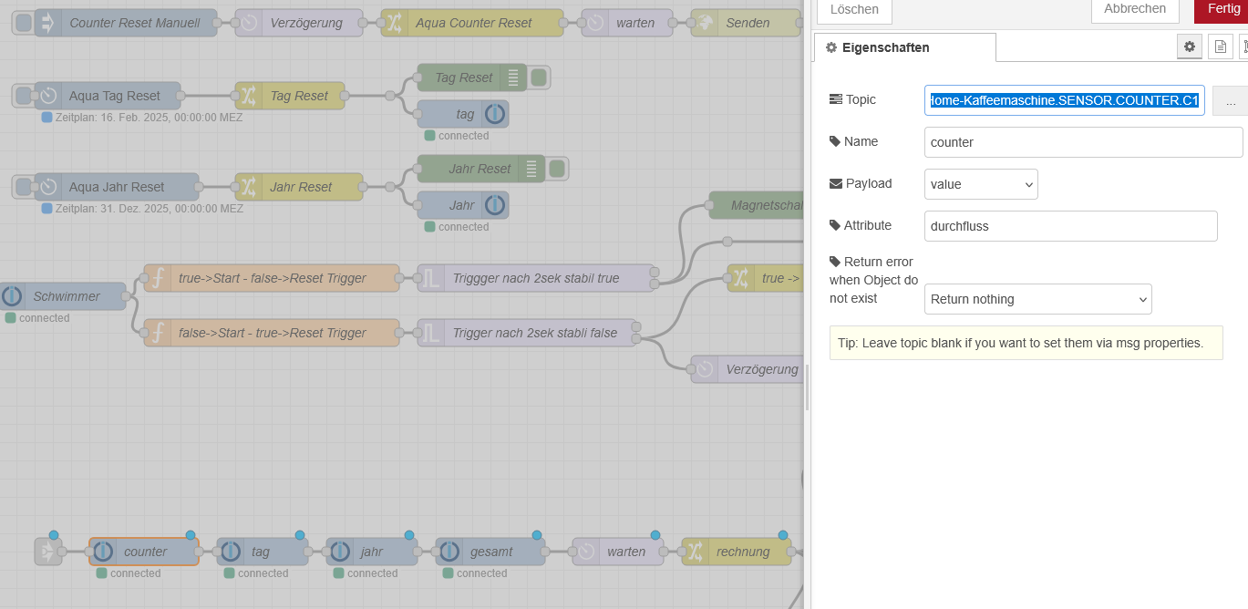Open the node settings gear icon

click(1189, 47)
